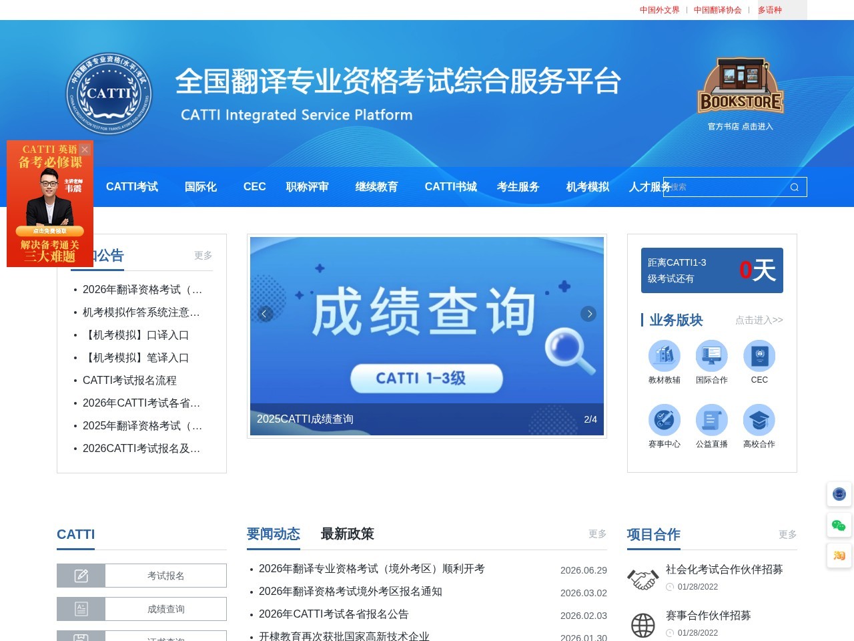Open news 境外考区报名通知

[x=350, y=592]
